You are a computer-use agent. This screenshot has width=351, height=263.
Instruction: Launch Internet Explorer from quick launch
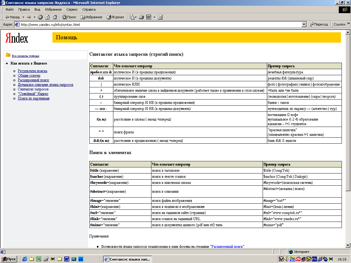25,259
